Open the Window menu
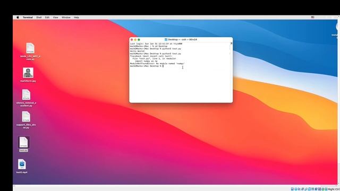340x191 pixels. click(x=66, y=18)
